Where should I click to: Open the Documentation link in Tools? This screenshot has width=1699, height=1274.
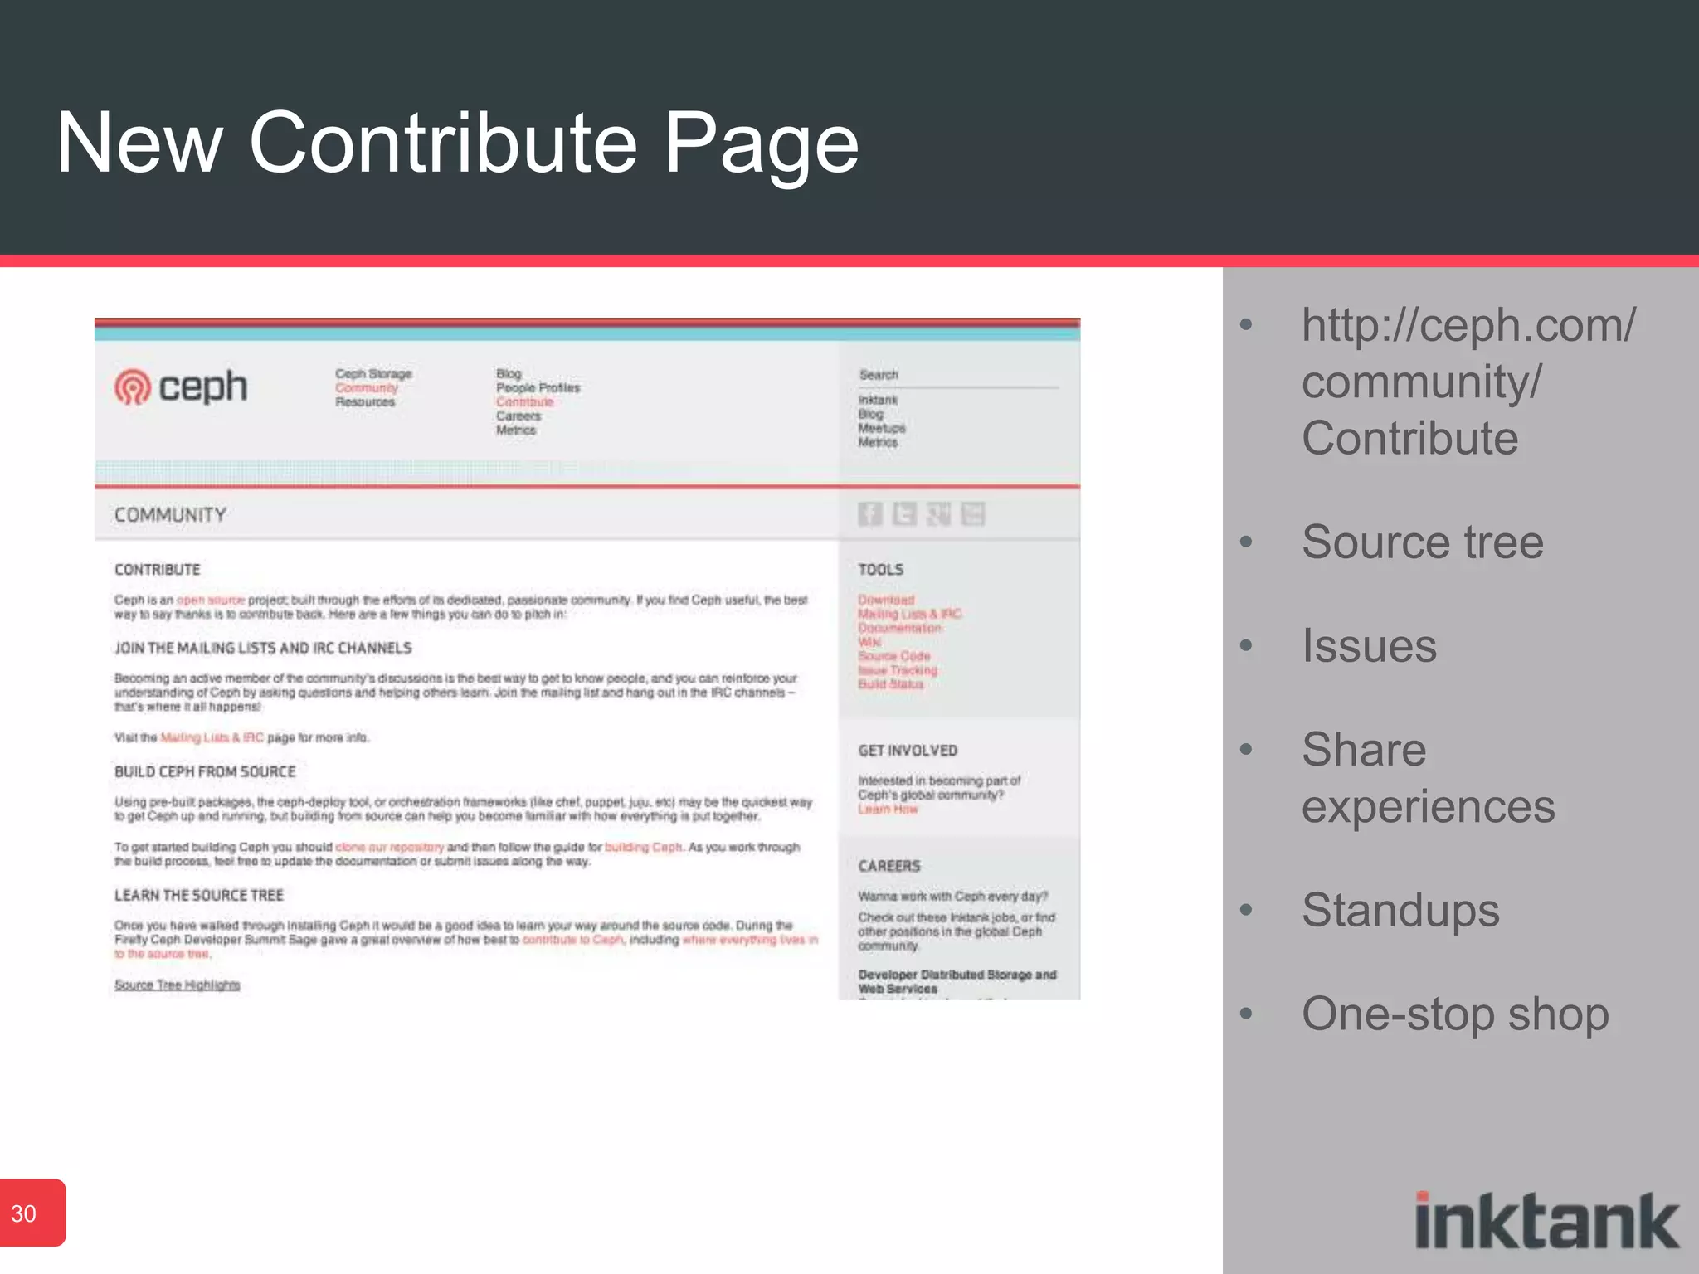(899, 628)
